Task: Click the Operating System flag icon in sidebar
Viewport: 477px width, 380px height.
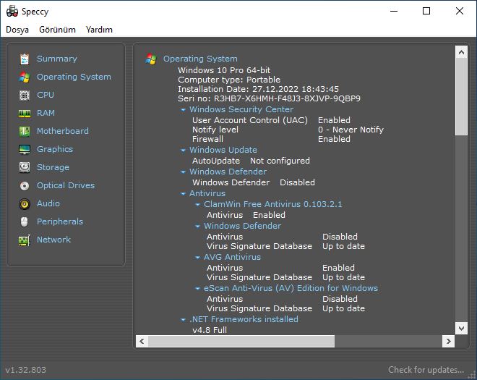Action: tap(25, 77)
